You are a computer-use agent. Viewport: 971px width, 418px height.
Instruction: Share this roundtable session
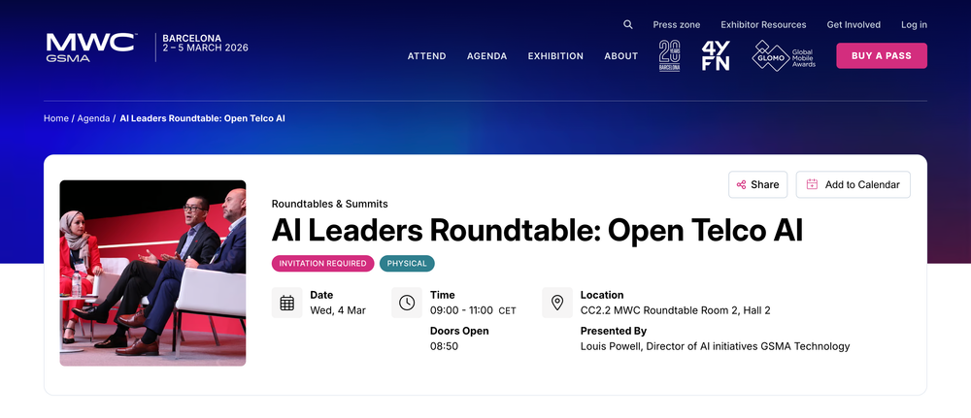click(x=757, y=184)
